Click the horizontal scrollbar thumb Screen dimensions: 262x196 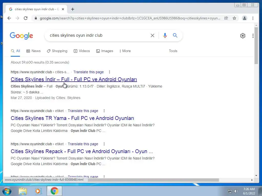154,180
